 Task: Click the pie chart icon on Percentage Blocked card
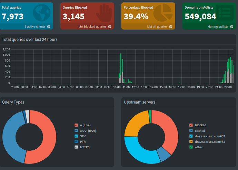tap(163, 13)
